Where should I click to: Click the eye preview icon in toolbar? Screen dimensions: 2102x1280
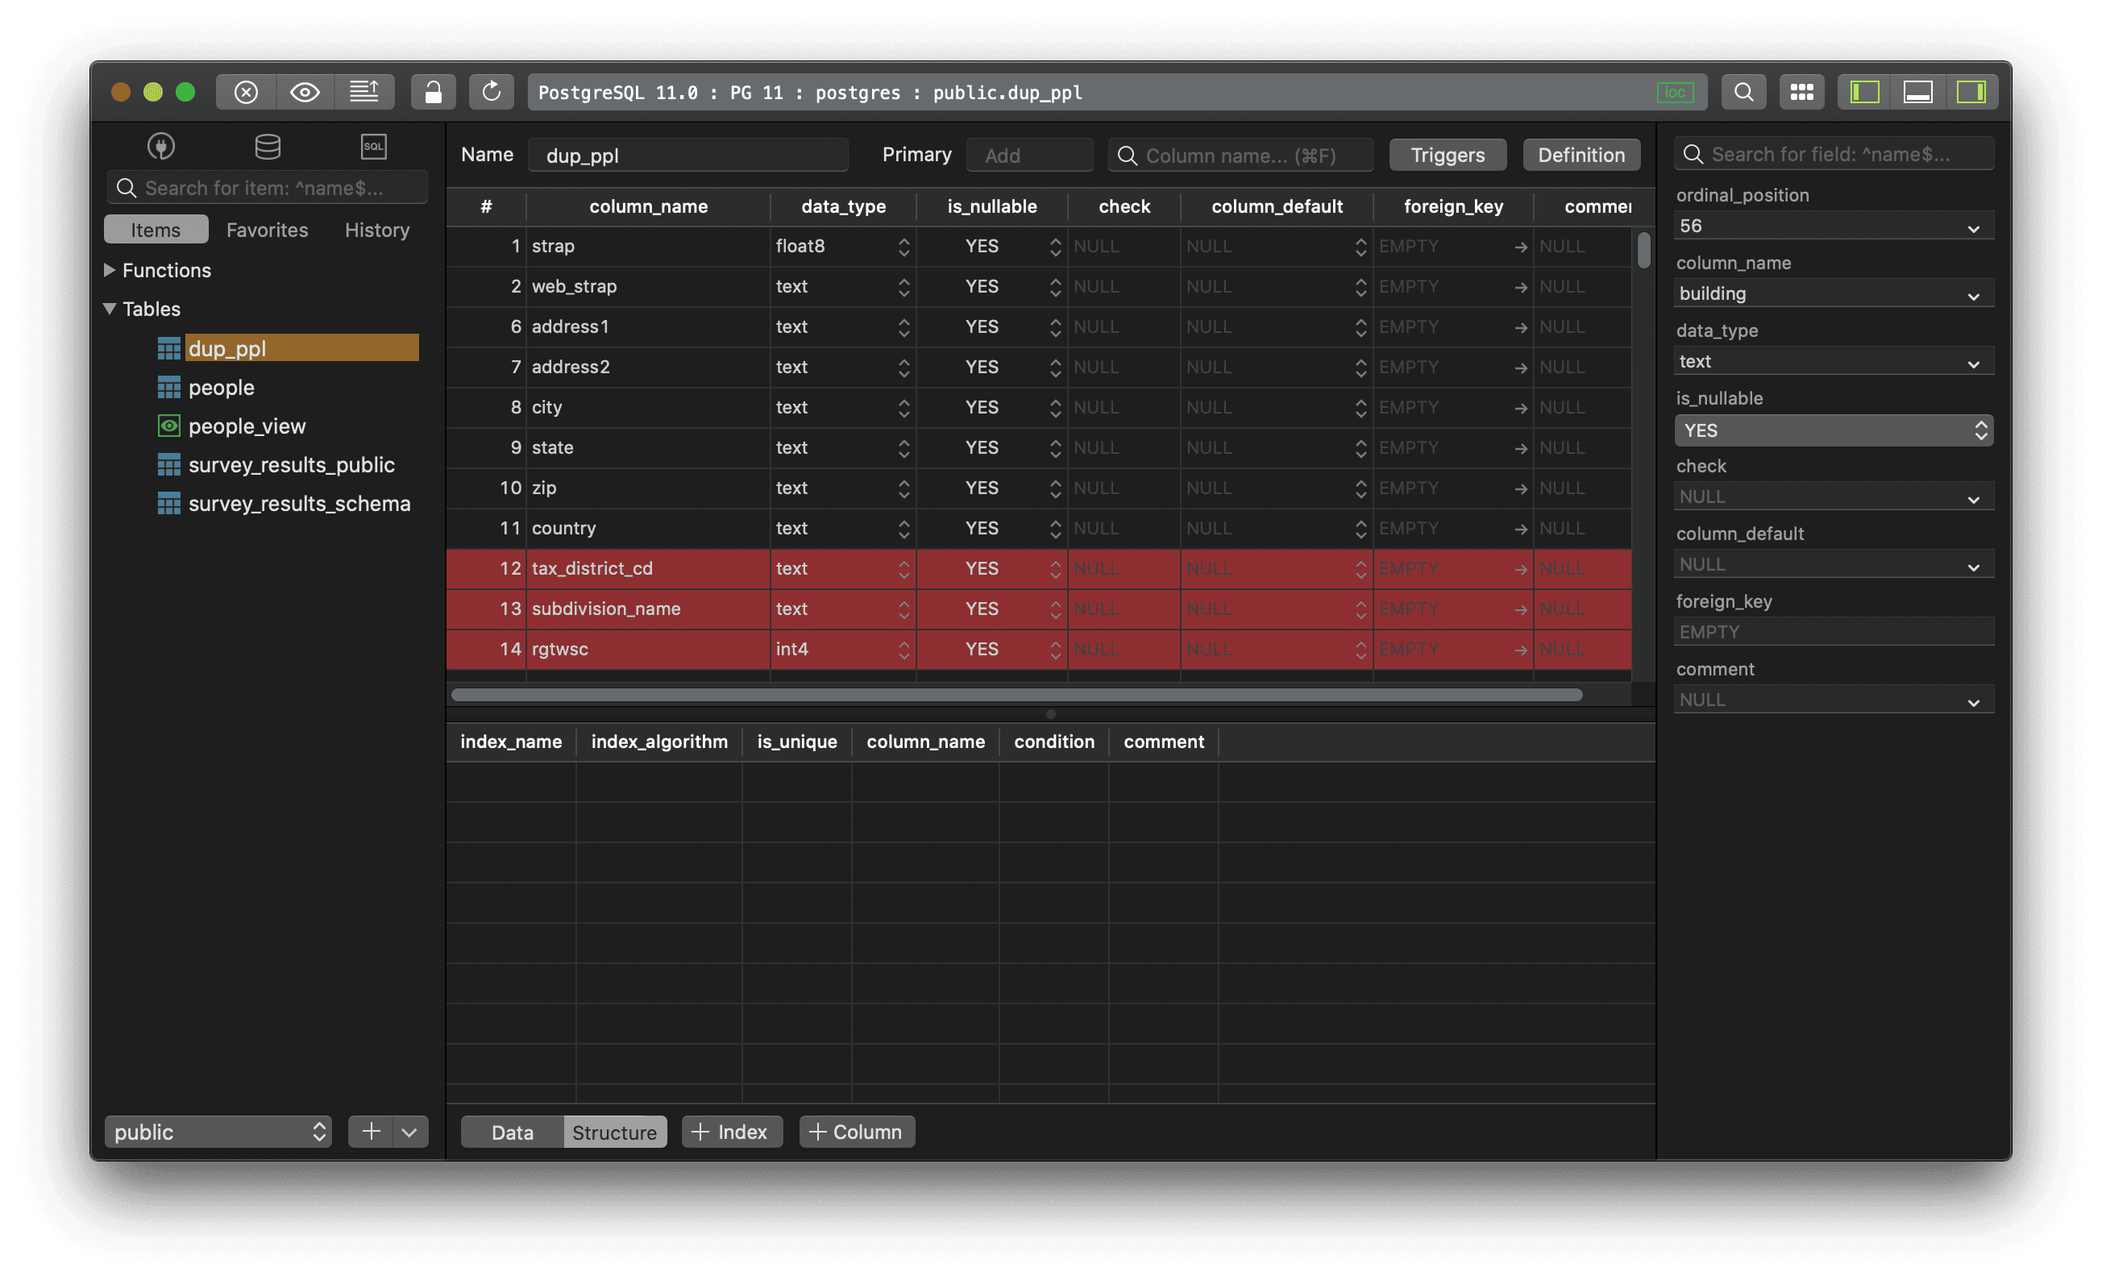305,92
